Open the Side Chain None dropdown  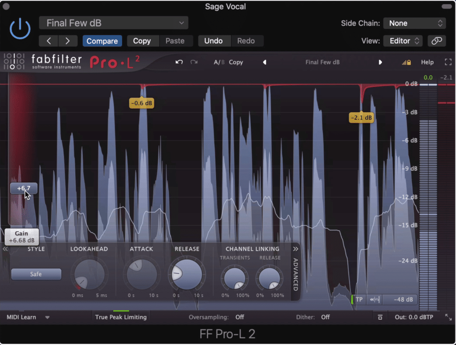[x=415, y=23]
